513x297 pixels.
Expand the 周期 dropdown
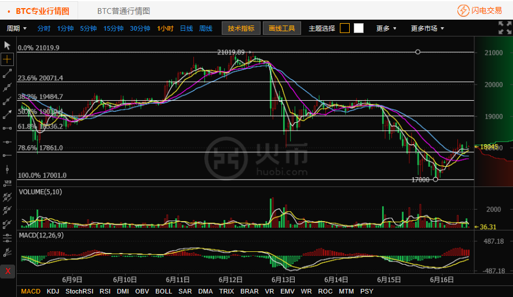(16, 28)
